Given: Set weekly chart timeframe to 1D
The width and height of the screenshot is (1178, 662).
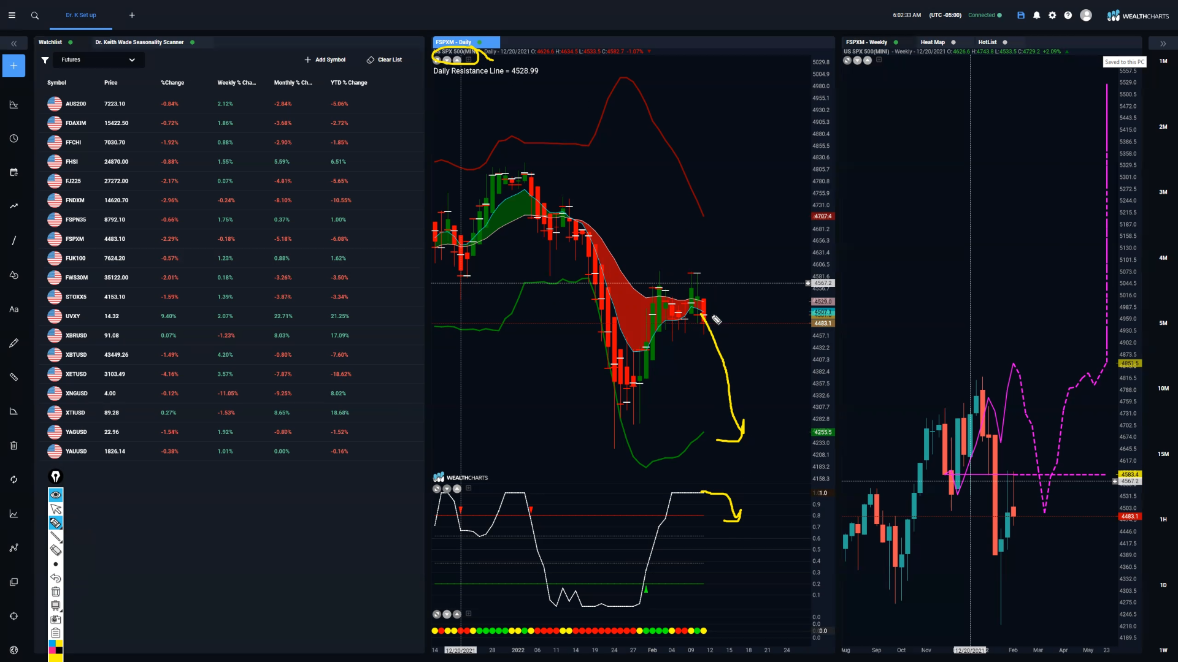Looking at the screenshot, I should click(1163, 585).
